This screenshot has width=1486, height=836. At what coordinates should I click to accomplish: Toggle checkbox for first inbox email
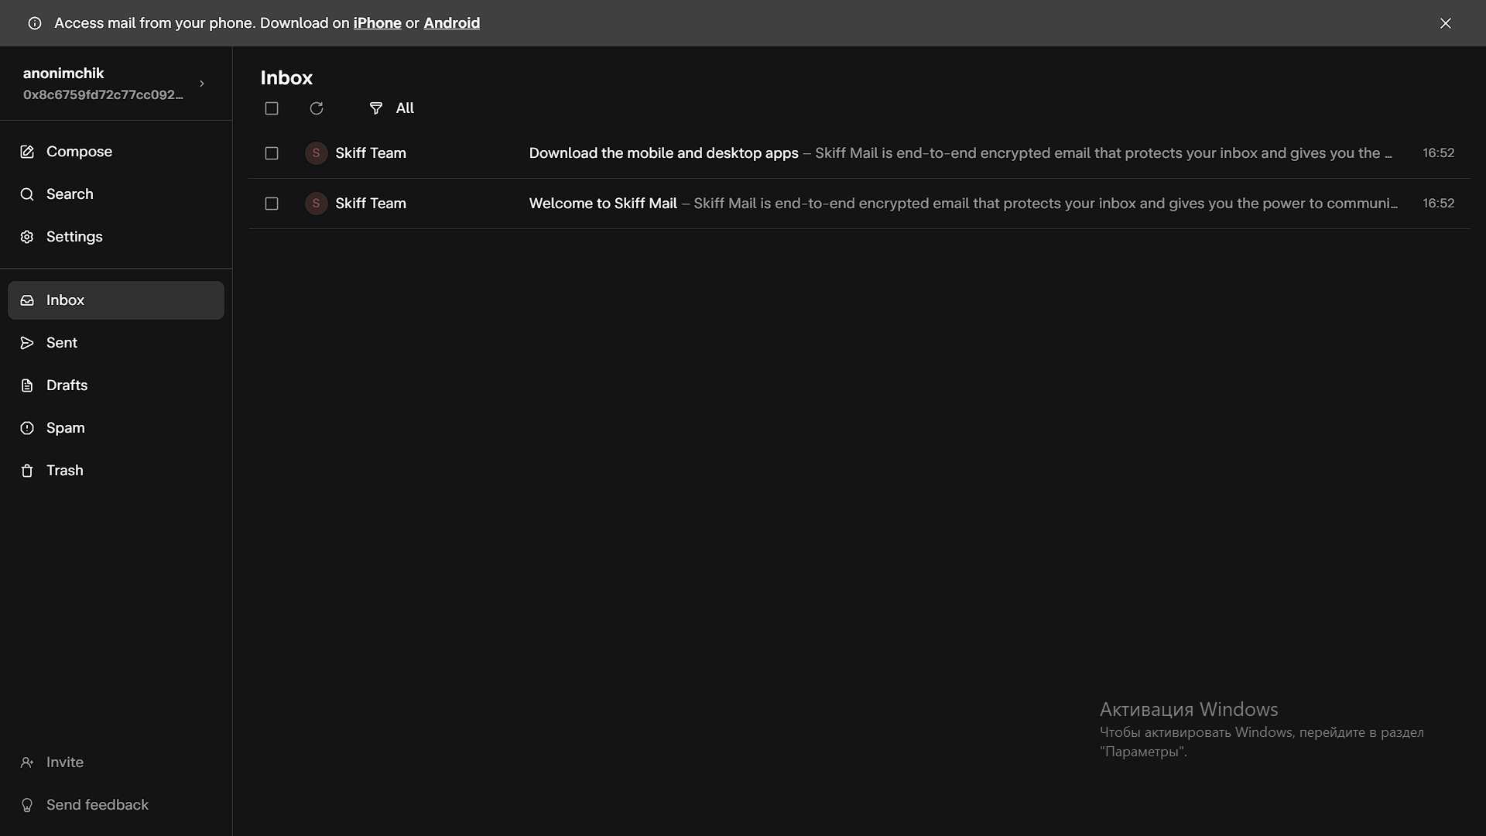click(270, 153)
